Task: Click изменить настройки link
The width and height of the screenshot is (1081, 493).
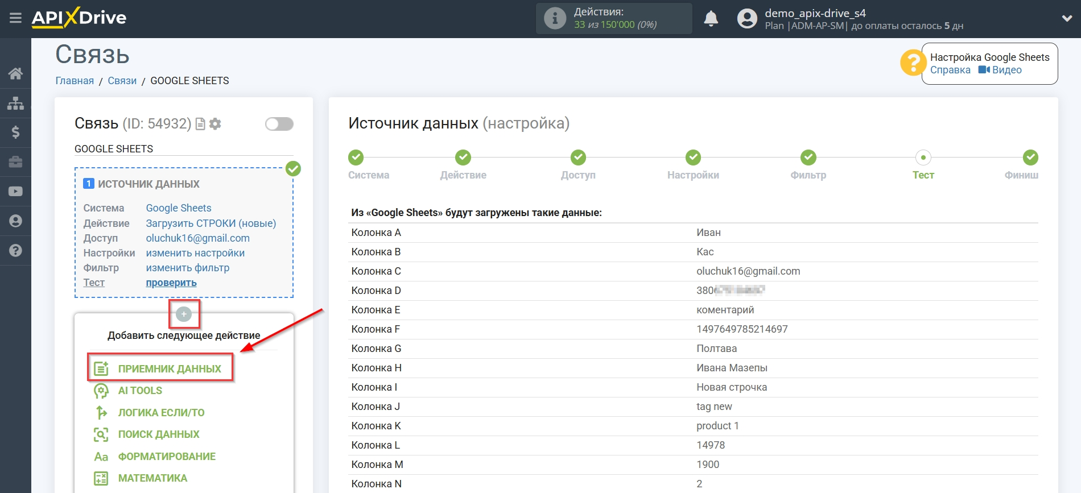Action: coord(195,253)
